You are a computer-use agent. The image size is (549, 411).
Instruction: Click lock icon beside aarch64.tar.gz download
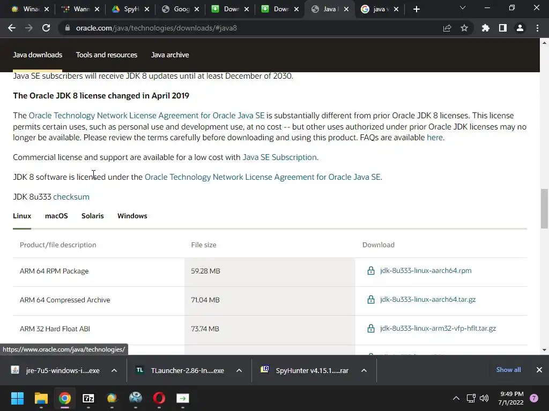(x=371, y=300)
